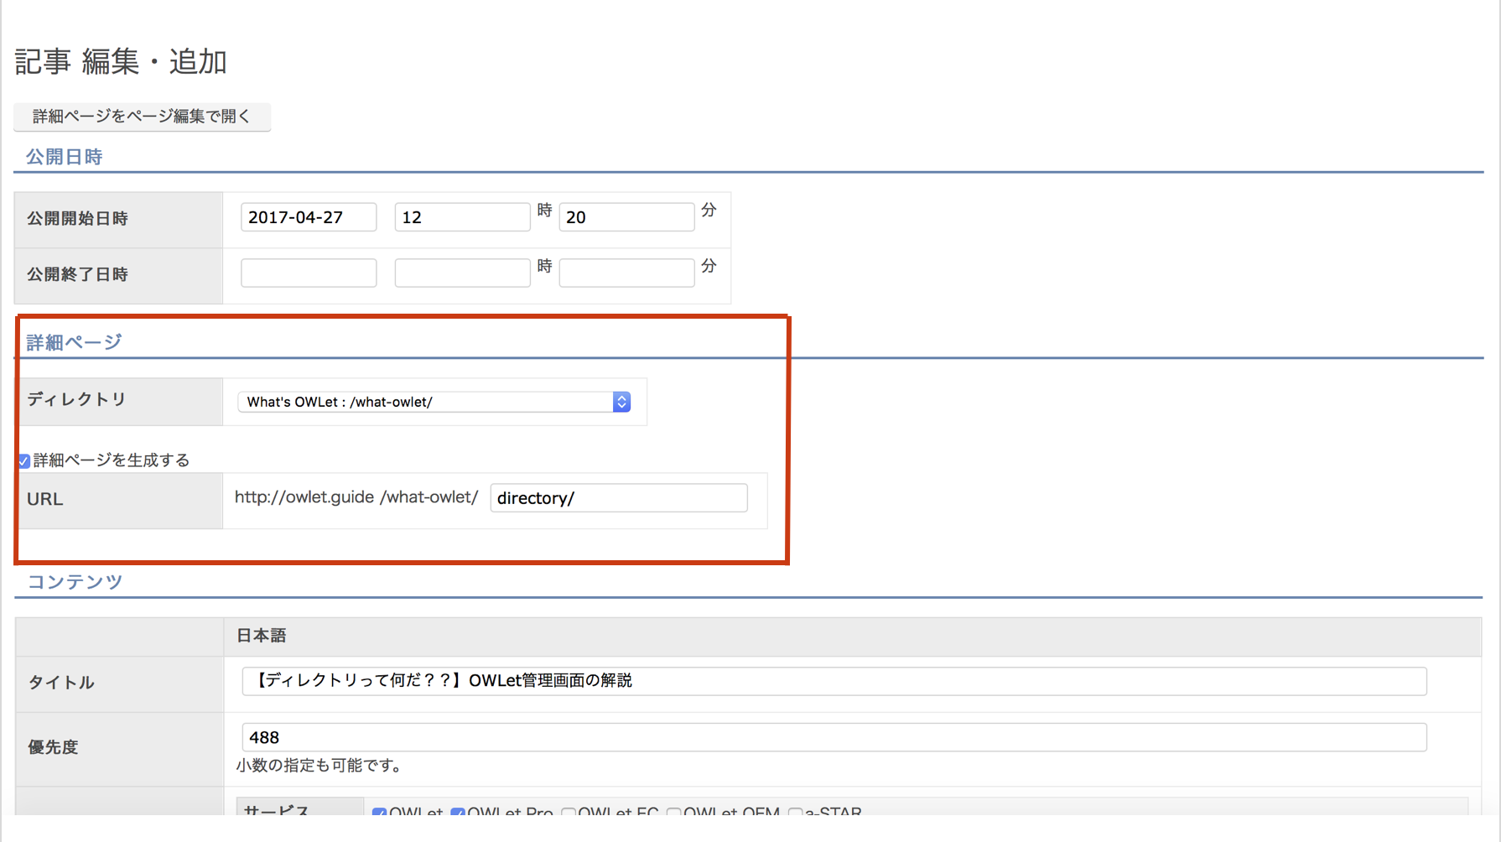Click the タイトル text input

[x=834, y=681]
